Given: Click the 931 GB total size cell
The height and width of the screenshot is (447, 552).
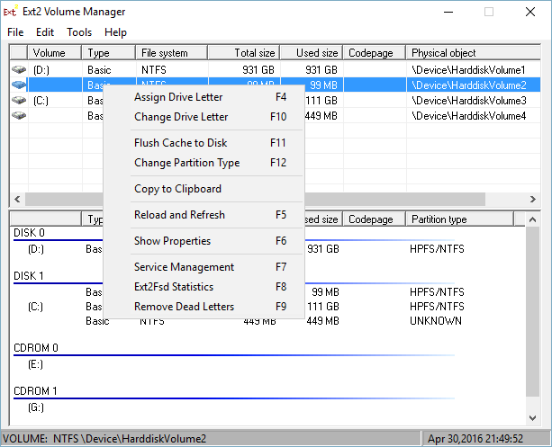Looking at the screenshot, I should [258, 70].
